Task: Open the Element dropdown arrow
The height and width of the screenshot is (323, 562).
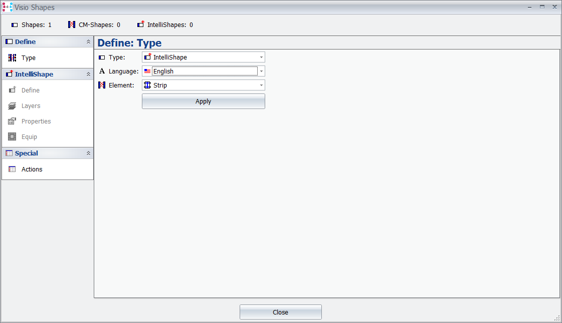Action: [x=261, y=85]
